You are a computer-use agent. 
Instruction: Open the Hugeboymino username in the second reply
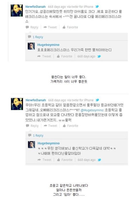pos(49,143)
